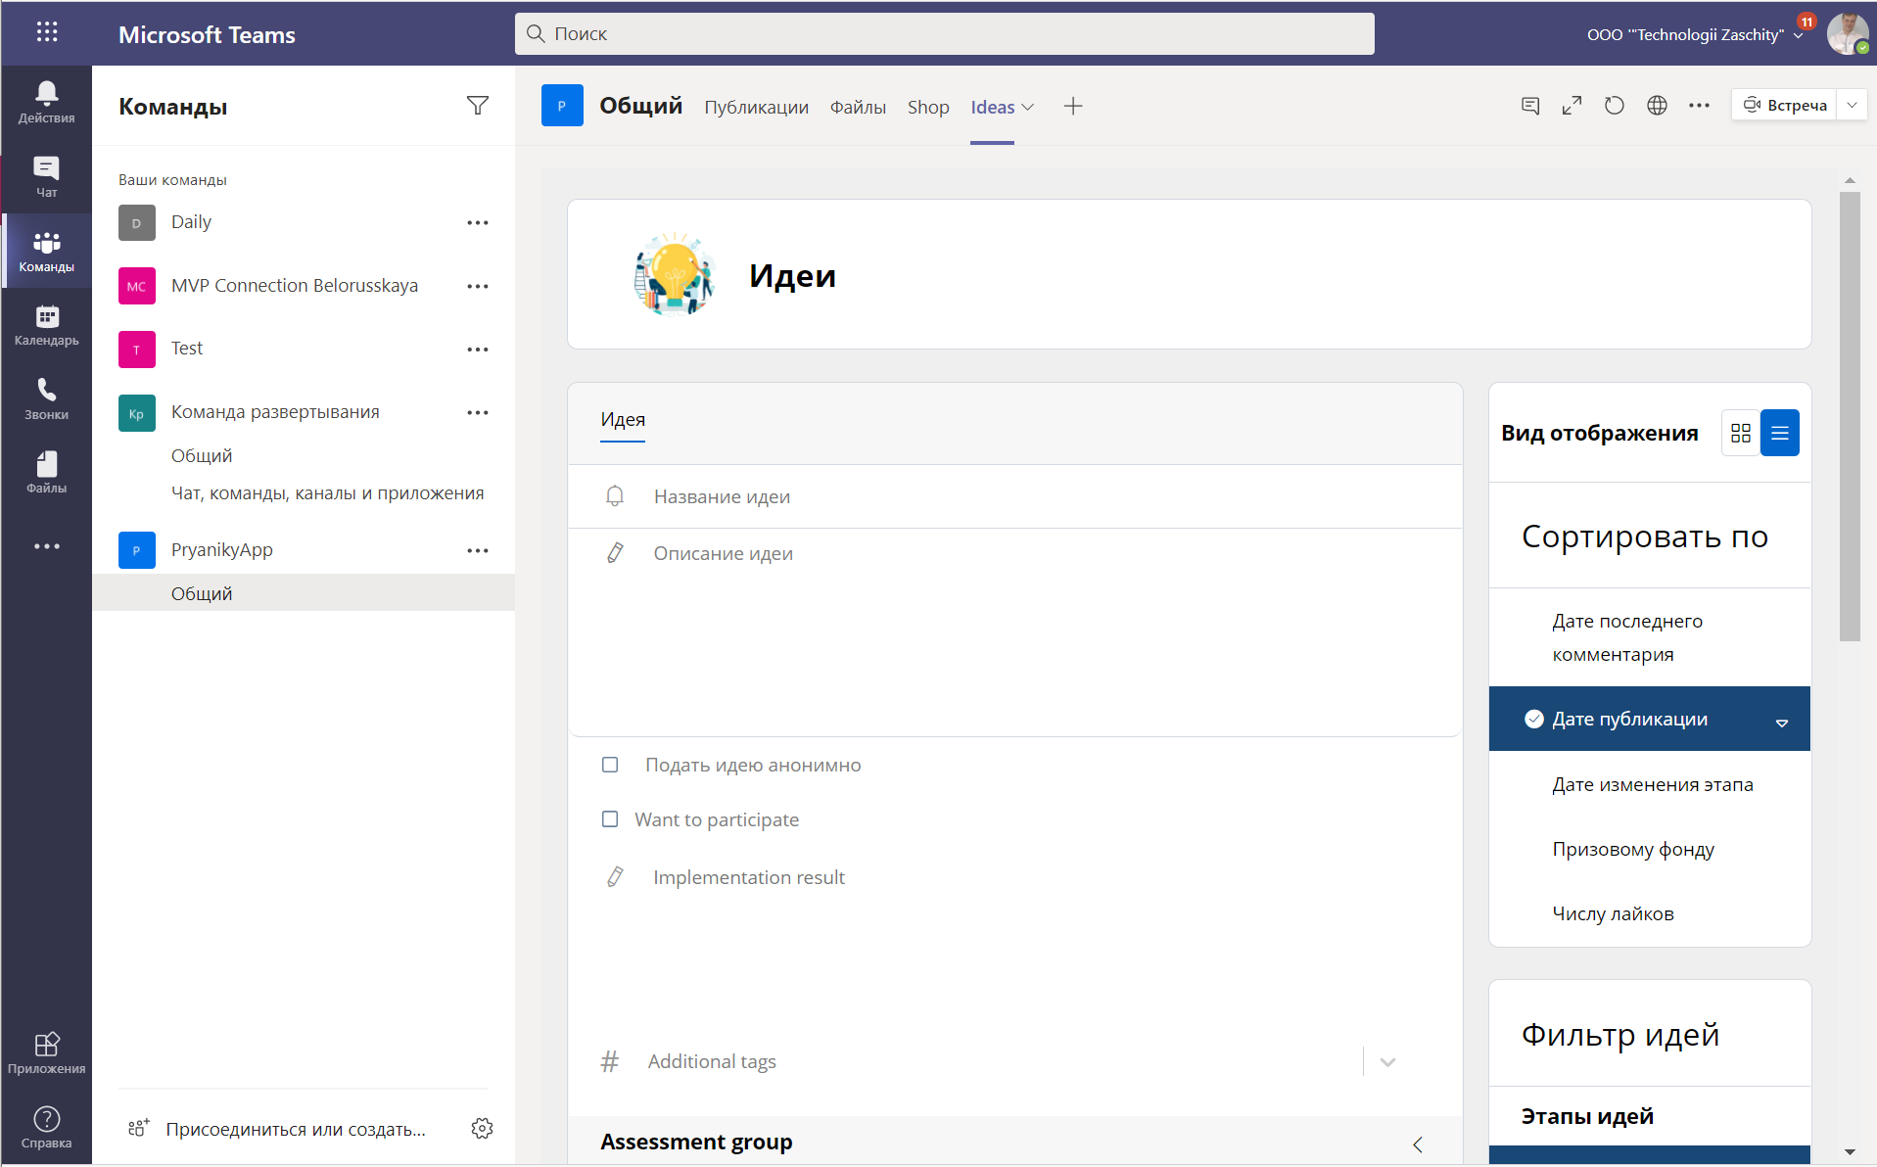
Task: Reload the tab with refresh icon
Action: tap(1615, 105)
